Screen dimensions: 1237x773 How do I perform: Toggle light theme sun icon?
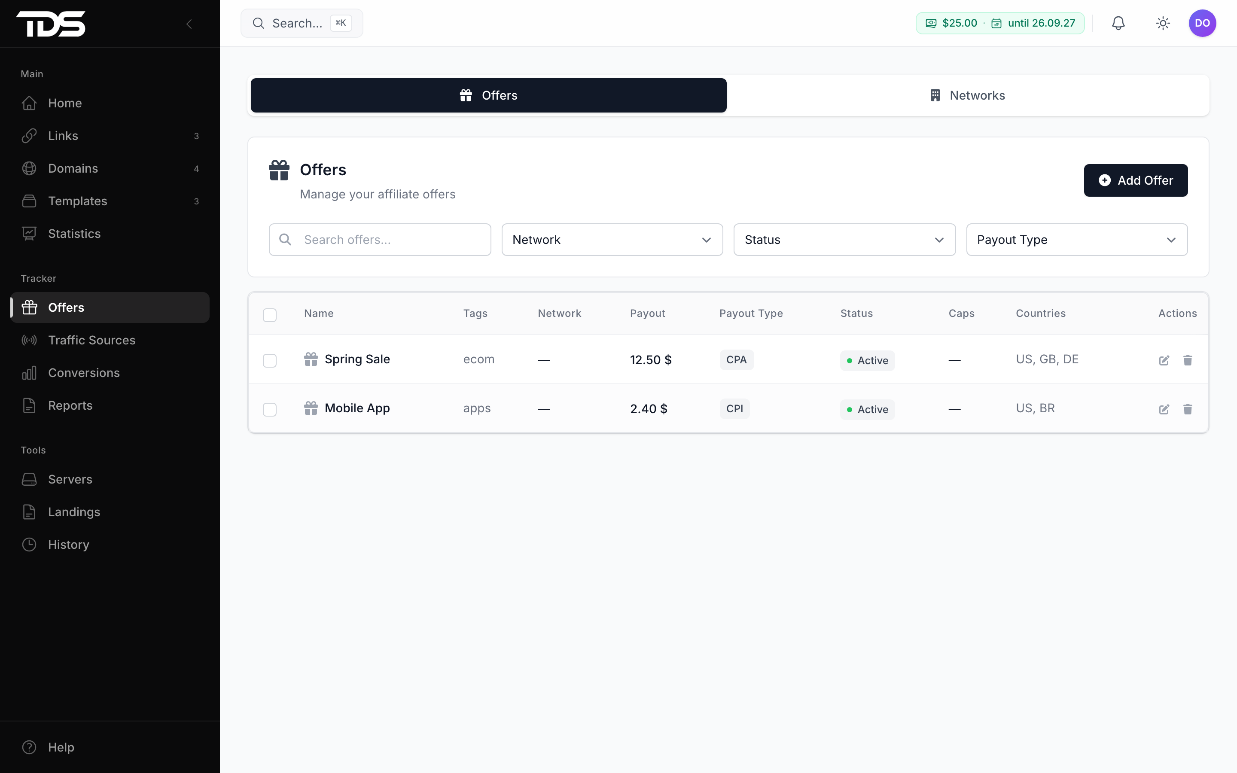[1163, 23]
